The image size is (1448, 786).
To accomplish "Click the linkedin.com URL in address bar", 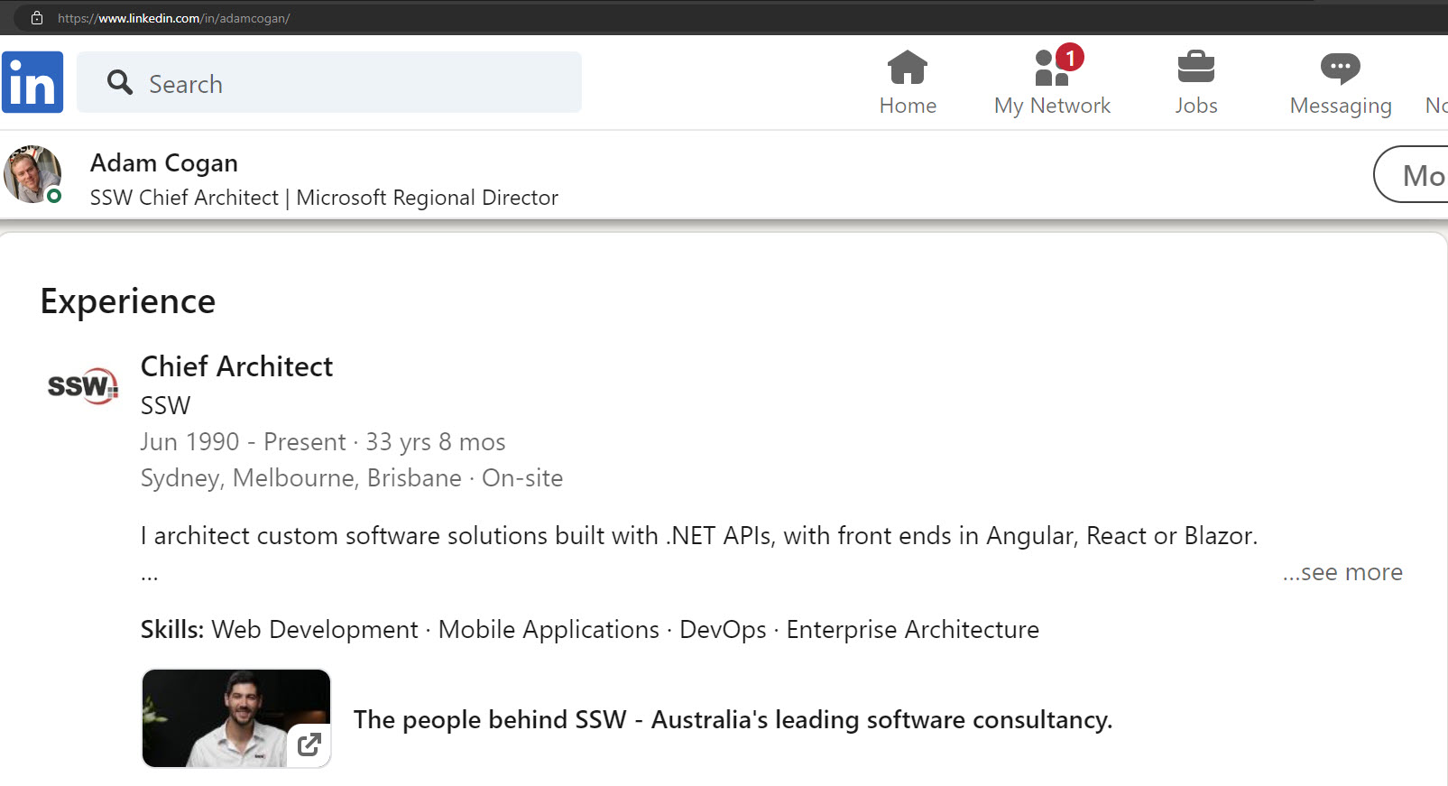I will click(173, 18).
